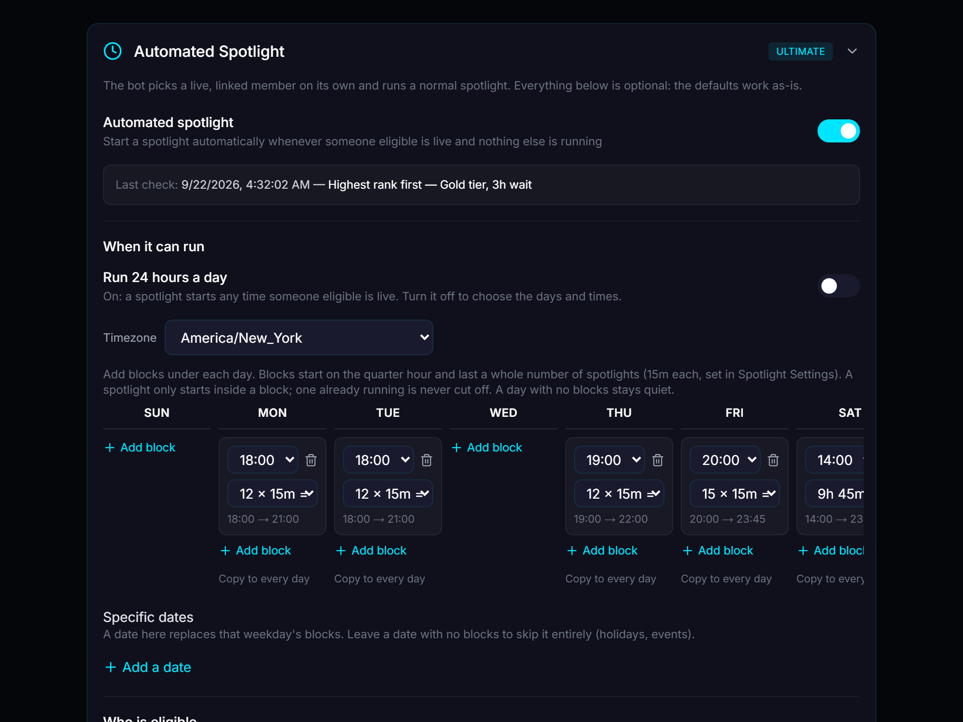Copy Monday's blocks to every day
The image size is (963, 722).
tap(264, 579)
